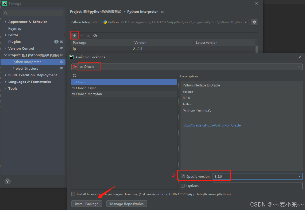Select Plugins settings item
The width and height of the screenshot is (305, 210).
[x=14, y=42]
